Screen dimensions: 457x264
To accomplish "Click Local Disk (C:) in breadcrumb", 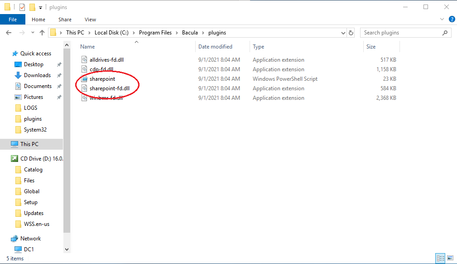I will [x=111, y=33].
